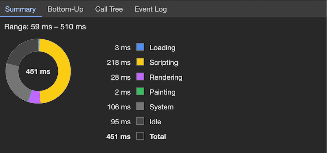Click the 451 ms label inside the donut
The width and height of the screenshot is (327, 153).
tap(38, 71)
